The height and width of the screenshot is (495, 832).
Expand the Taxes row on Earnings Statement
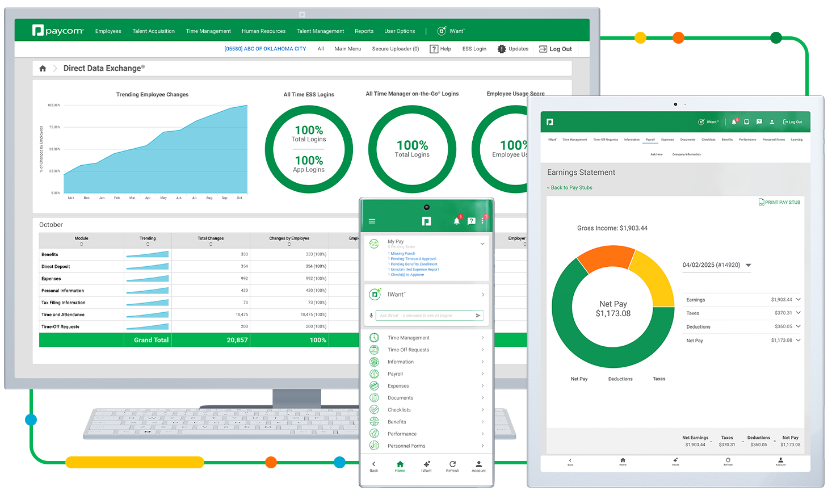click(798, 313)
